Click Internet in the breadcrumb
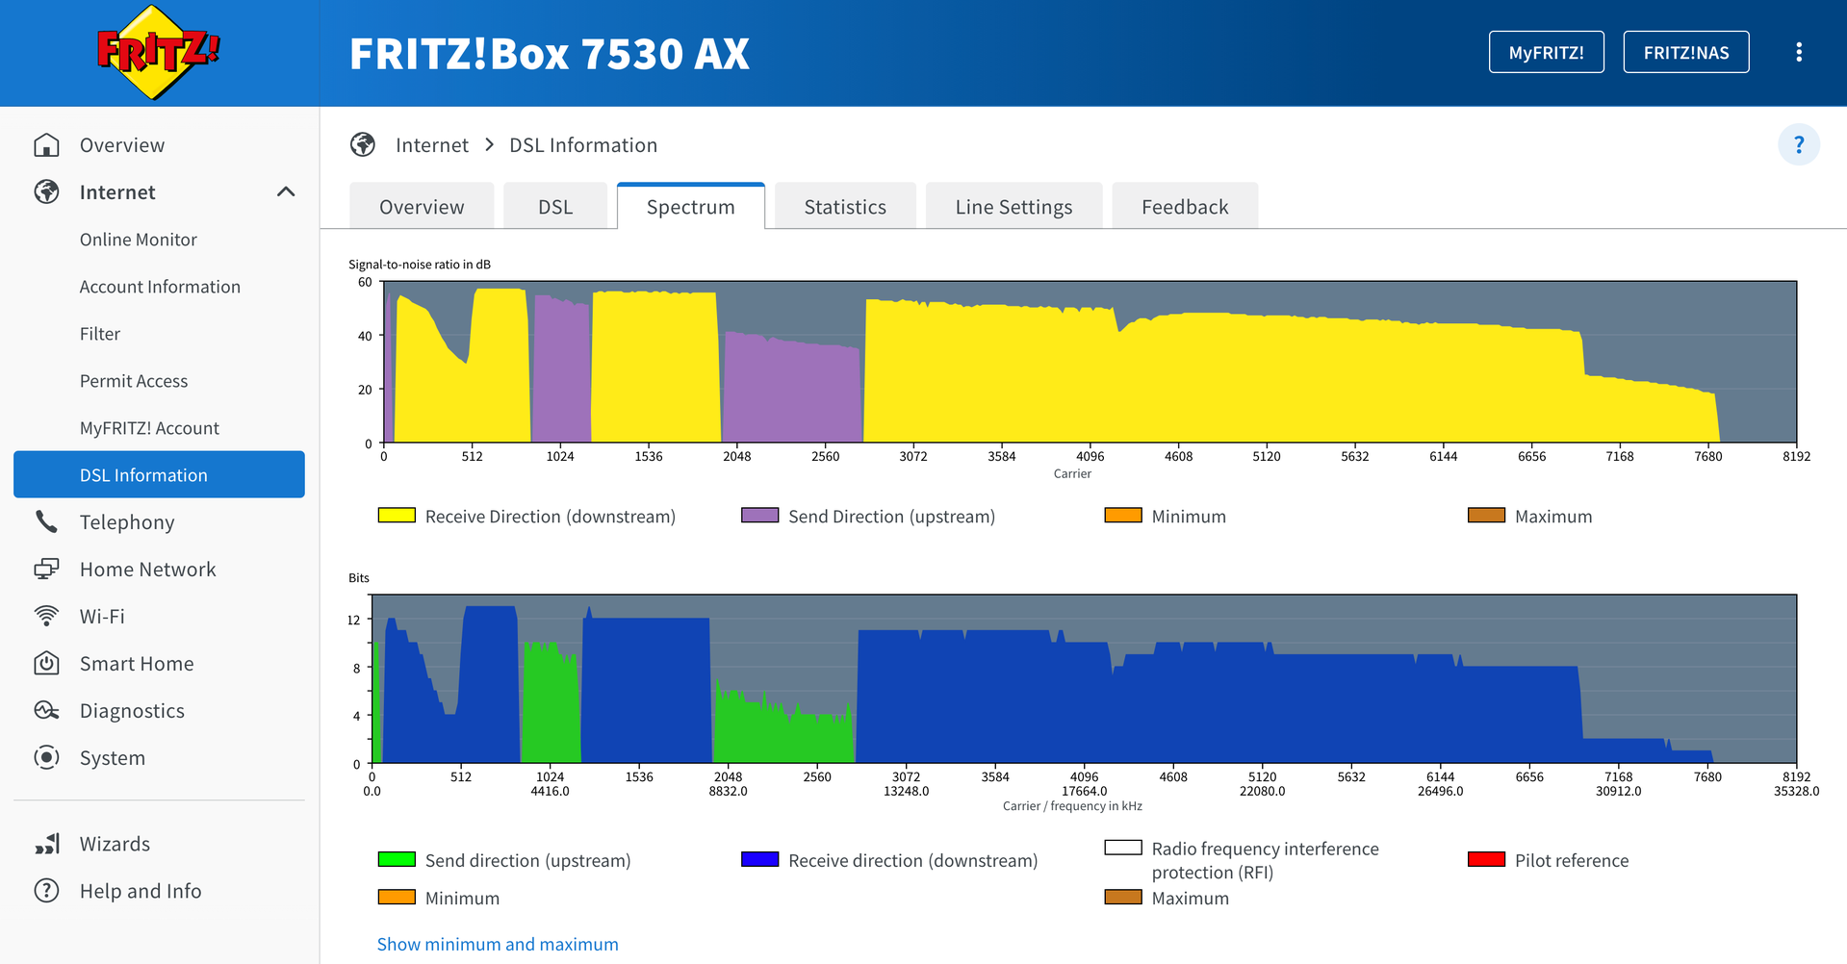1847x964 pixels. tap(431, 145)
